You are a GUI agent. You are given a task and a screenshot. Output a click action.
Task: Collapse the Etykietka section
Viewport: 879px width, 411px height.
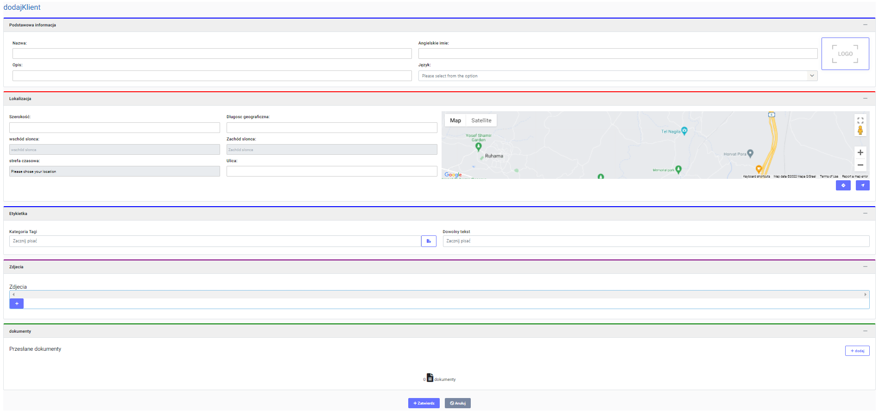865,214
